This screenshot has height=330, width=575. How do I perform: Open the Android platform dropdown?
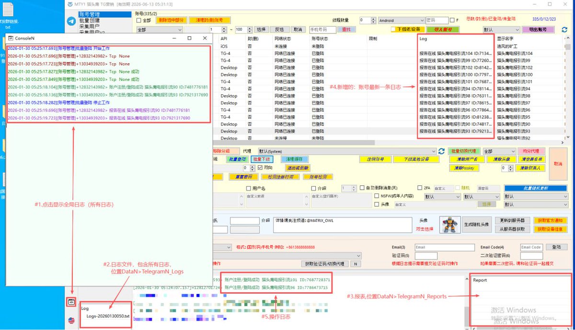[x=401, y=21]
